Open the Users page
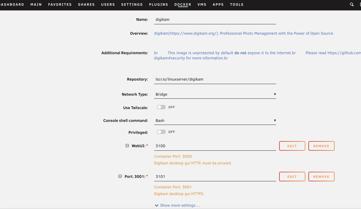The width and height of the screenshot is (361, 209). 108,5
